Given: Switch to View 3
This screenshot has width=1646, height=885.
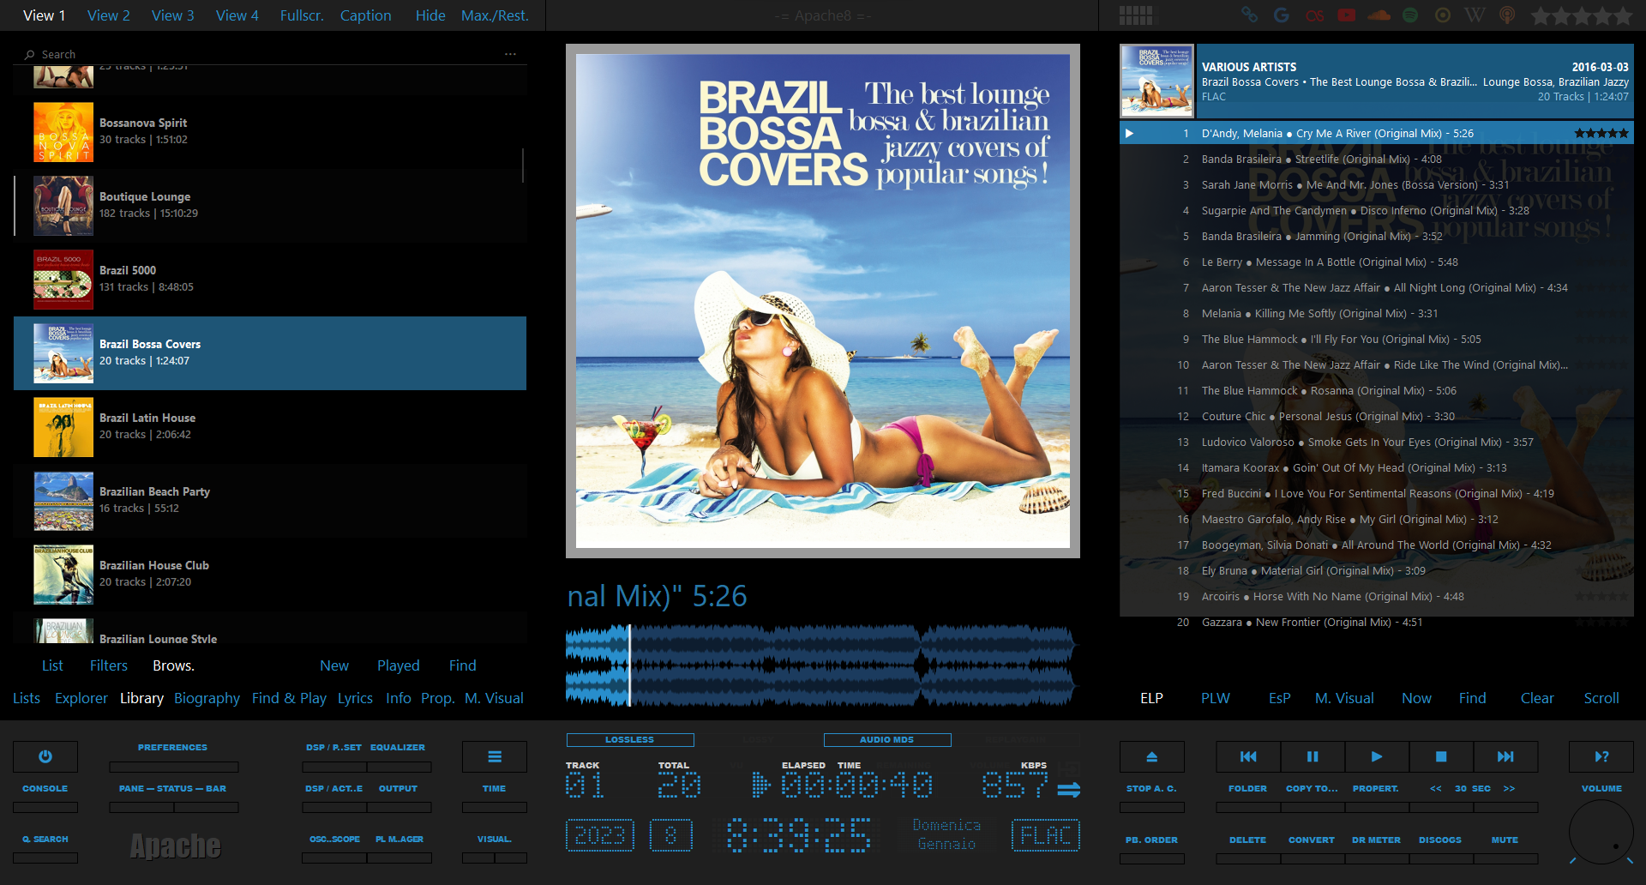Looking at the screenshot, I should pos(173,15).
